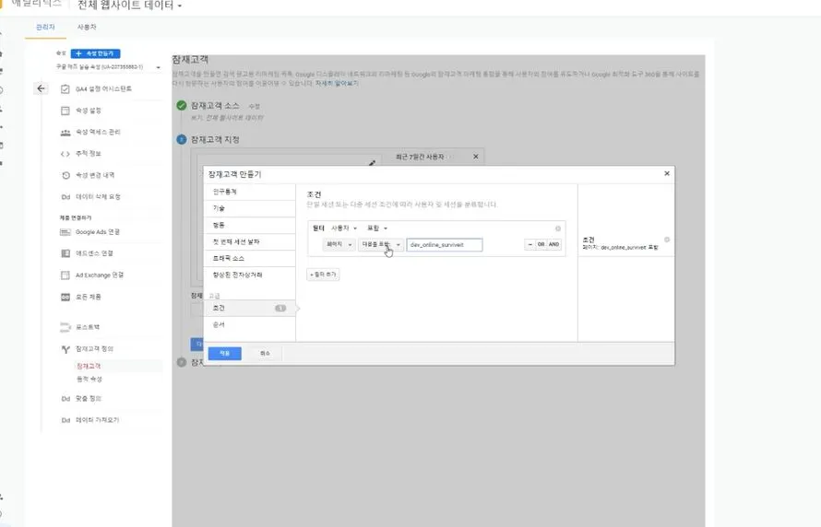The width and height of the screenshot is (821, 527).
Task: Open the 동적 속성 submenu item
Action: click(x=89, y=379)
